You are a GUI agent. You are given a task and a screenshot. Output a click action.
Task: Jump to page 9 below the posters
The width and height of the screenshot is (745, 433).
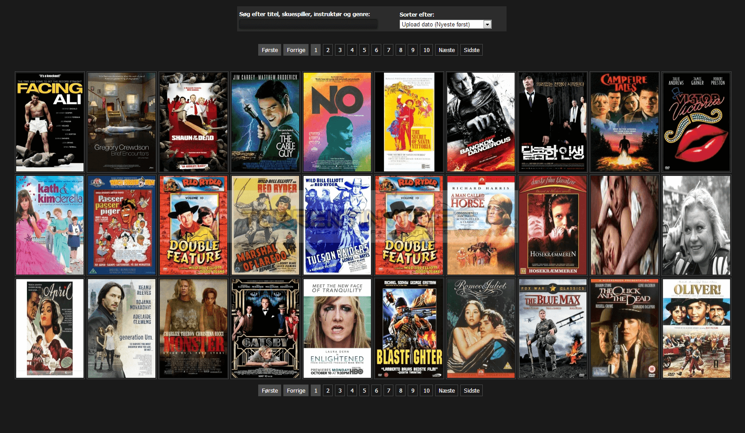[x=413, y=390]
